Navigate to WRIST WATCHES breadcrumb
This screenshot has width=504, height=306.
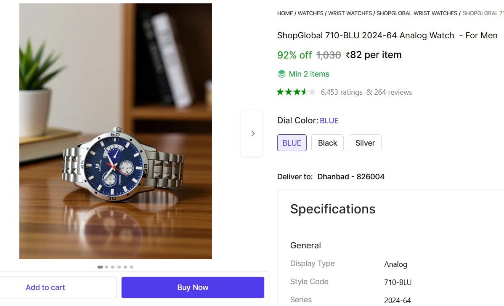[x=350, y=13]
